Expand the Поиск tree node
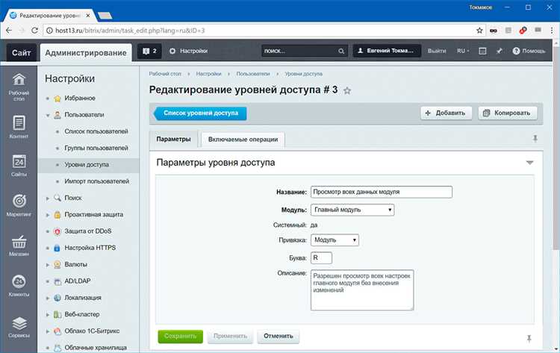 48,198
